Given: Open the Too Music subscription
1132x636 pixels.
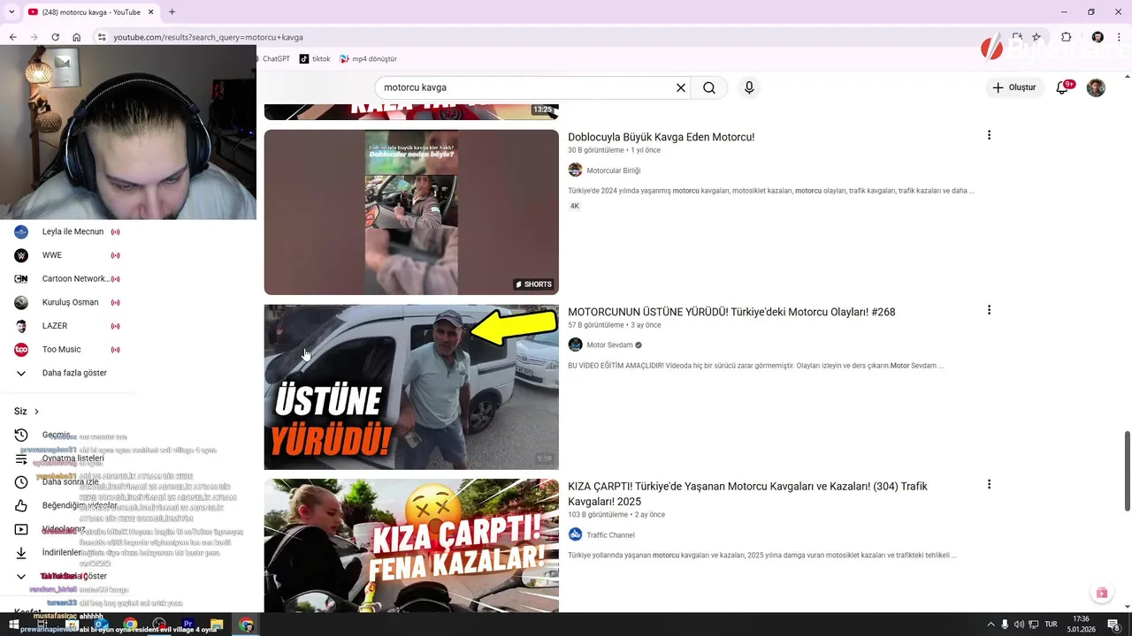Looking at the screenshot, I should (67, 349).
